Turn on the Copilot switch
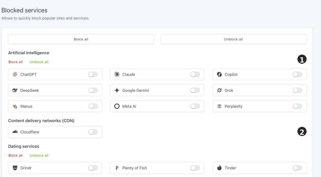321x177 pixels. [x=297, y=74]
